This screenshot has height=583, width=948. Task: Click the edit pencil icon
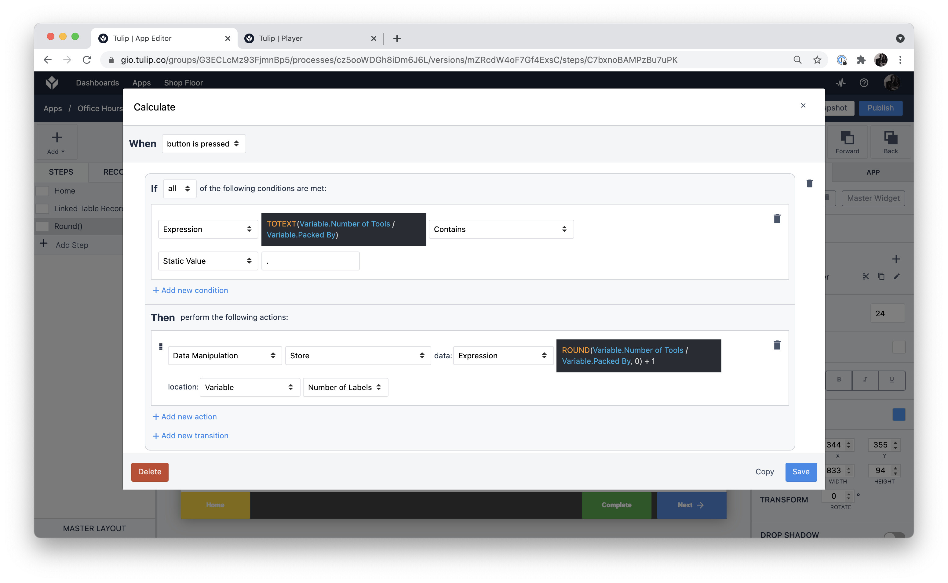896,277
